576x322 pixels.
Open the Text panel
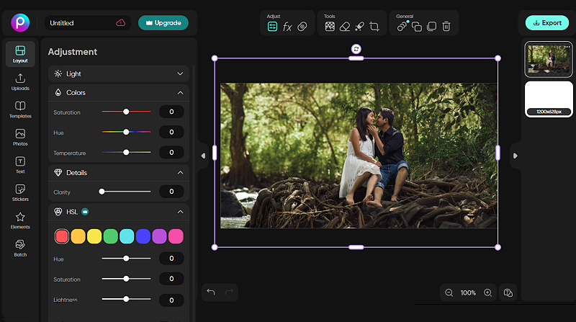20,165
